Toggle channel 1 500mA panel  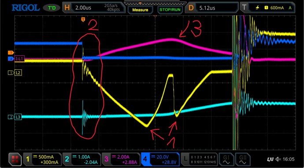pyautogui.click(x=42, y=159)
